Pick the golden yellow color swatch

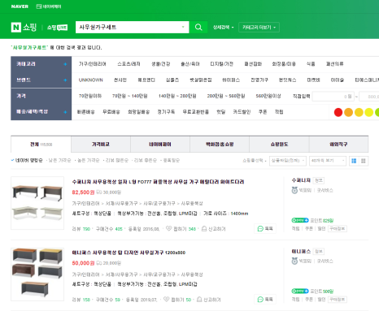pos(359,112)
